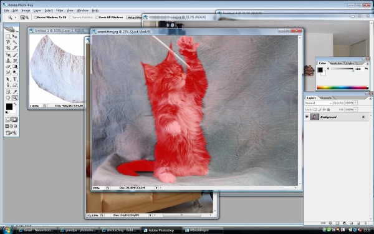Select the Magic Wand tool
The height and width of the screenshot is (234, 374).
point(14,42)
